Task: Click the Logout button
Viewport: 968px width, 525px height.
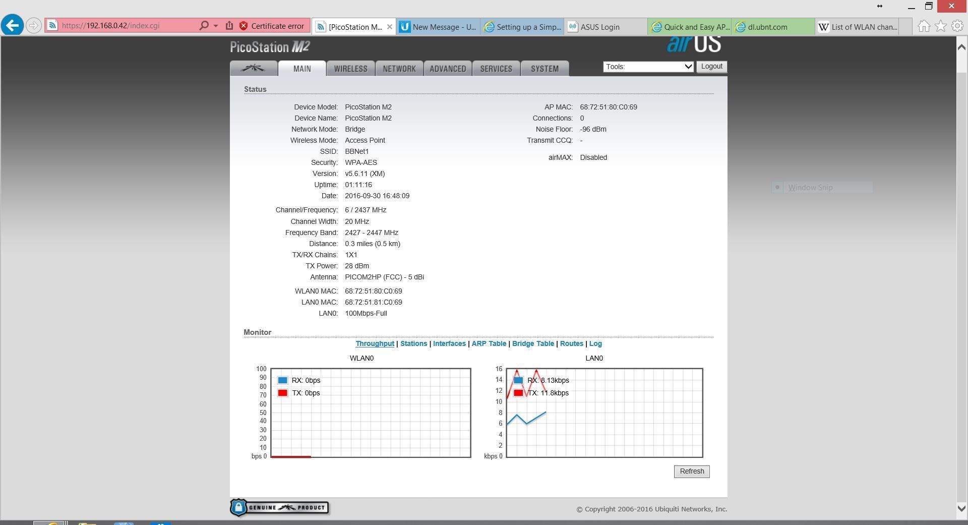Action: pos(711,67)
